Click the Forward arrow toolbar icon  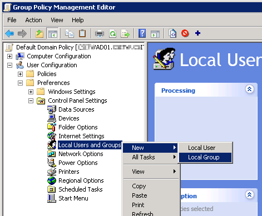(22, 33)
